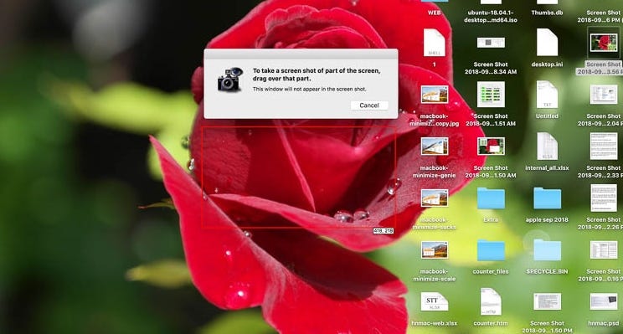623x334 pixels.
Task: Click Screen Shot 2018-09...6 PM label
Action: point(600,16)
